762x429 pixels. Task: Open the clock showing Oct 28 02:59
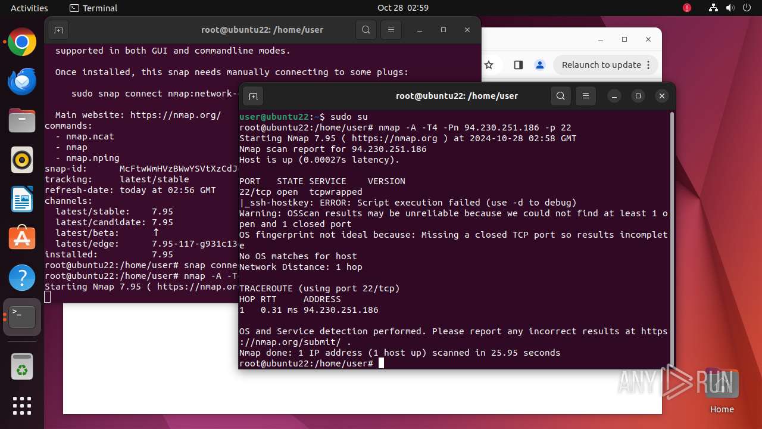point(402,8)
